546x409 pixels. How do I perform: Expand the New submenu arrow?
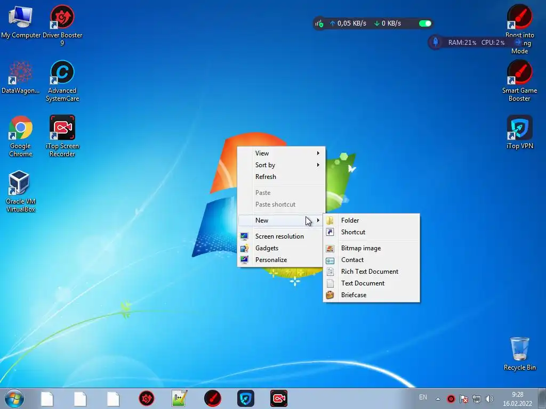(x=318, y=220)
